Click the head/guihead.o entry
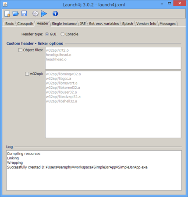The width and height of the screenshot is (188, 197). 59,55
